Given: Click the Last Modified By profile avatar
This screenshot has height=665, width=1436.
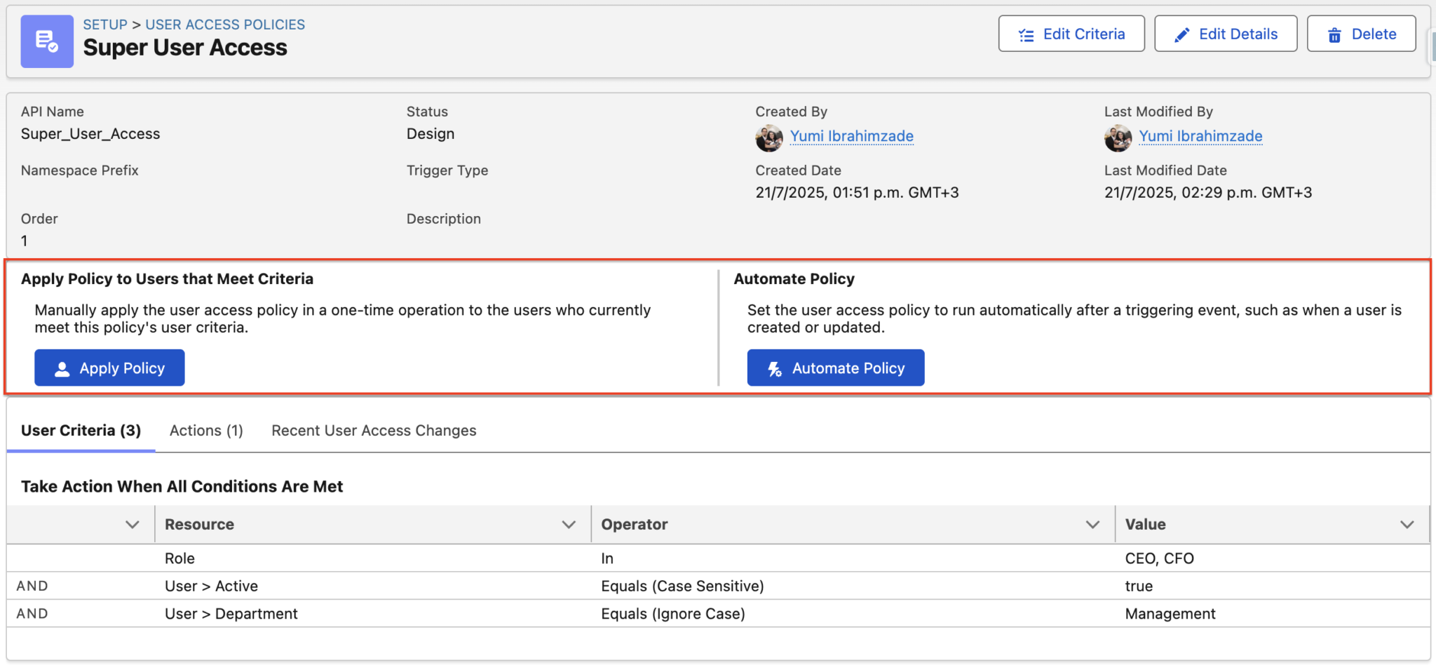Looking at the screenshot, I should [x=1118, y=137].
